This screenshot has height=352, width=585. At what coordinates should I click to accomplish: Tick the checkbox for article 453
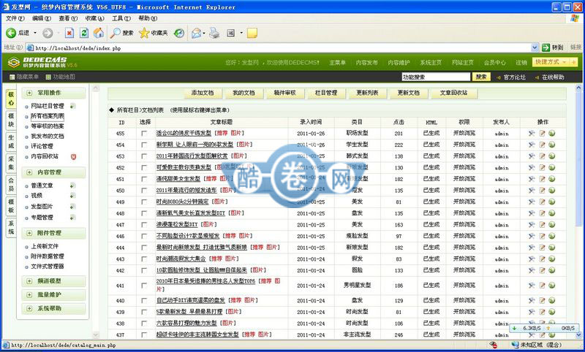click(x=144, y=156)
